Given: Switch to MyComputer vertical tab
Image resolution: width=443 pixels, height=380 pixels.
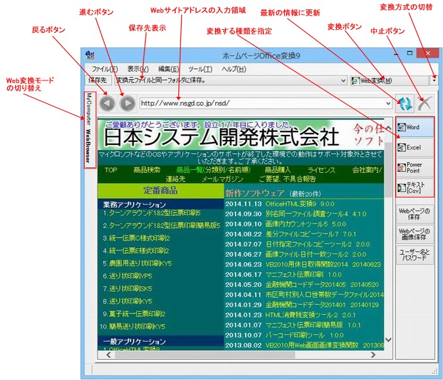Looking at the screenshot, I should click(x=90, y=109).
